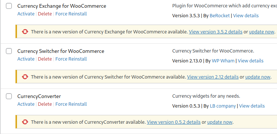Check the CurrencyConverter plugin checkbox
This screenshot has height=134, width=277.
coord(9,96)
